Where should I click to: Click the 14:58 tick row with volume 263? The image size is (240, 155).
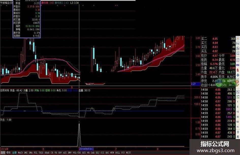click(x=218, y=90)
